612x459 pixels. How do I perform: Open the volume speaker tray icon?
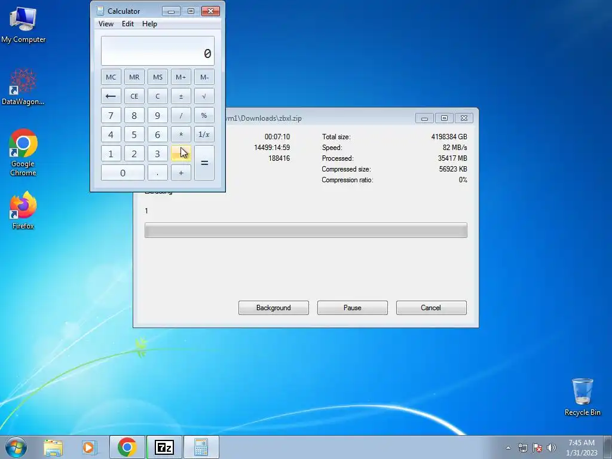click(x=552, y=448)
